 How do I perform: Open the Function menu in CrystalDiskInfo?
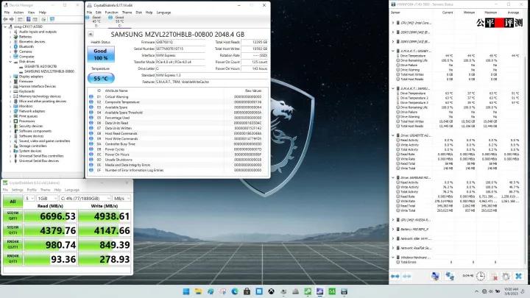pyautogui.click(x=112, y=13)
